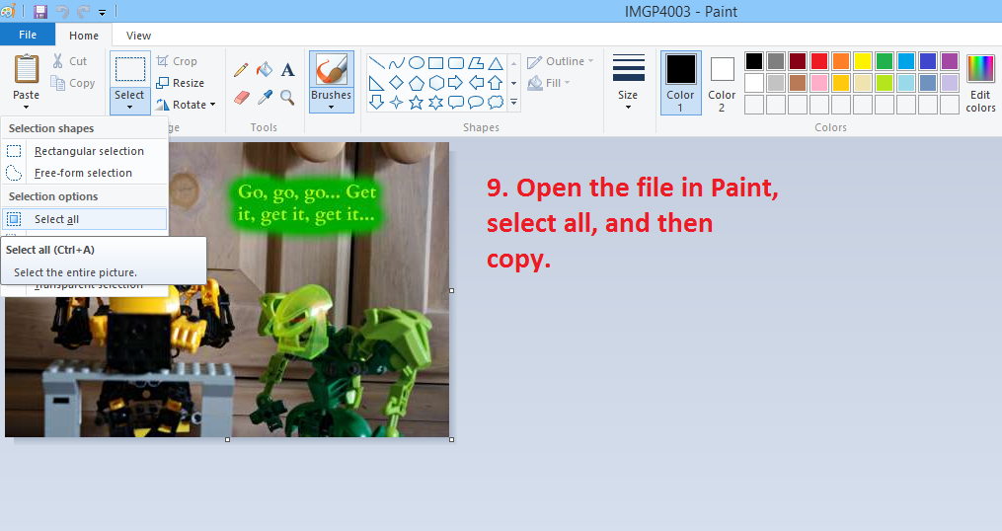Choose the Fill with color bucket

(264, 70)
